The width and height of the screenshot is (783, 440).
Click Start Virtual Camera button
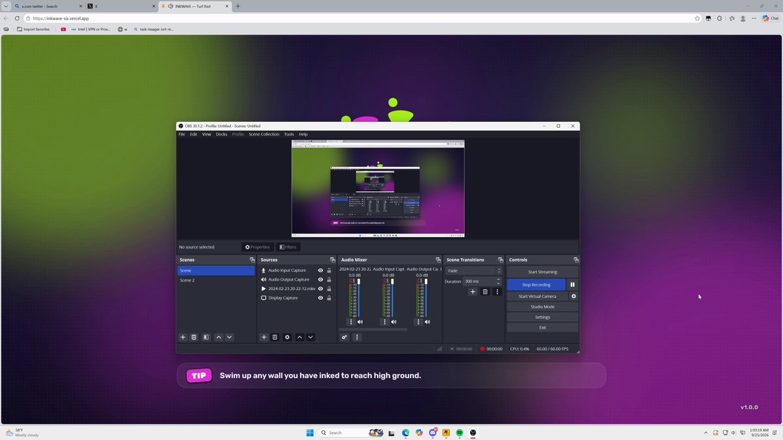pyautogui.click(x=538, y=296)
